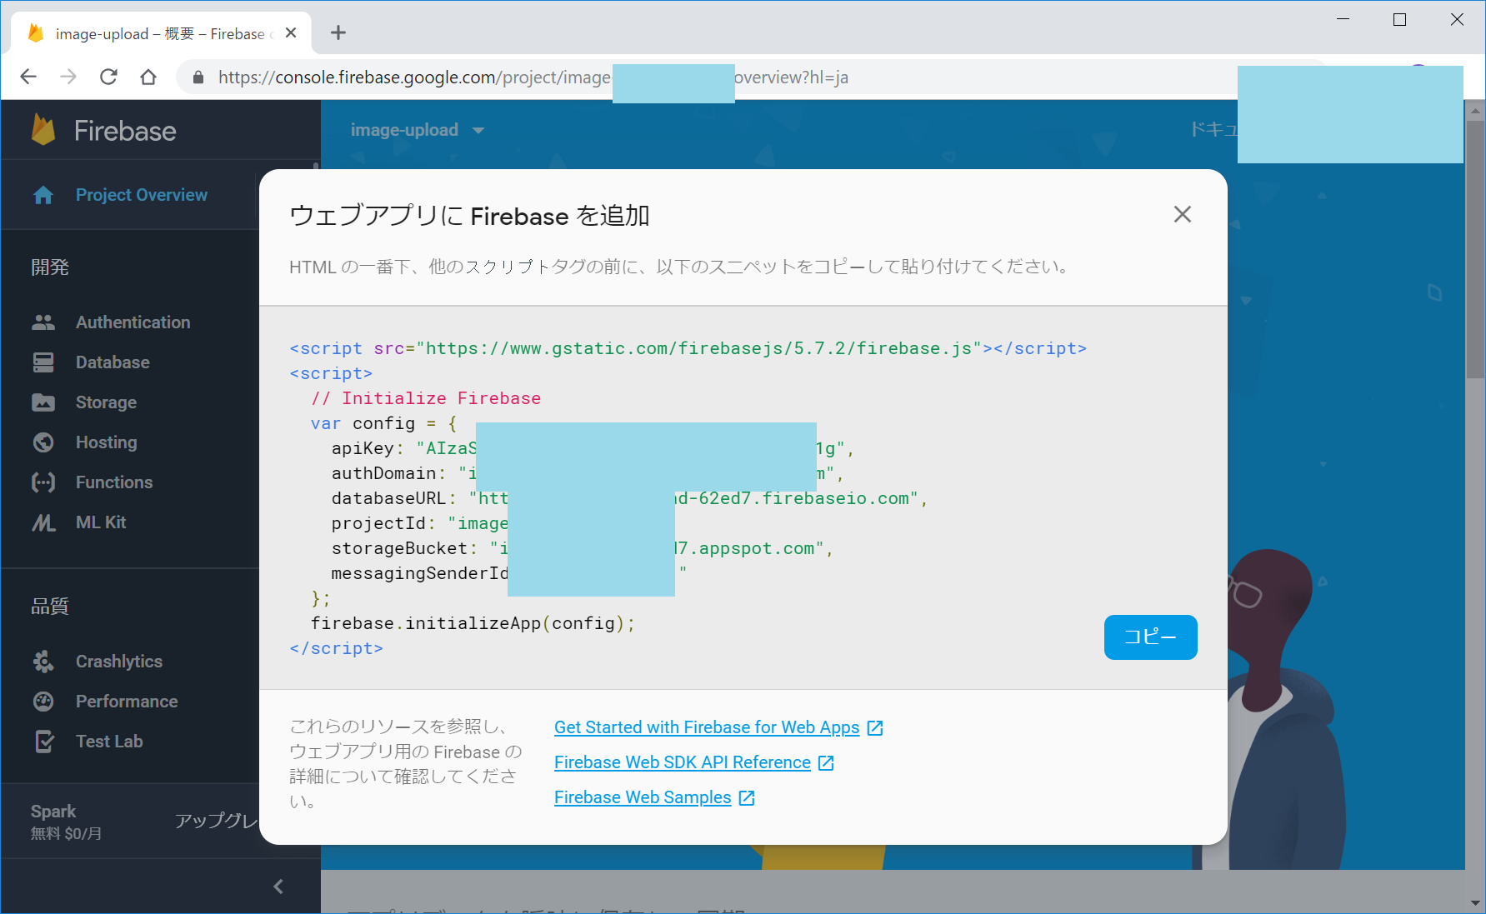Image resolution: width=1486 pixels, height=914 pixels.
Task: Open a new browser tab
Action: 338,33
